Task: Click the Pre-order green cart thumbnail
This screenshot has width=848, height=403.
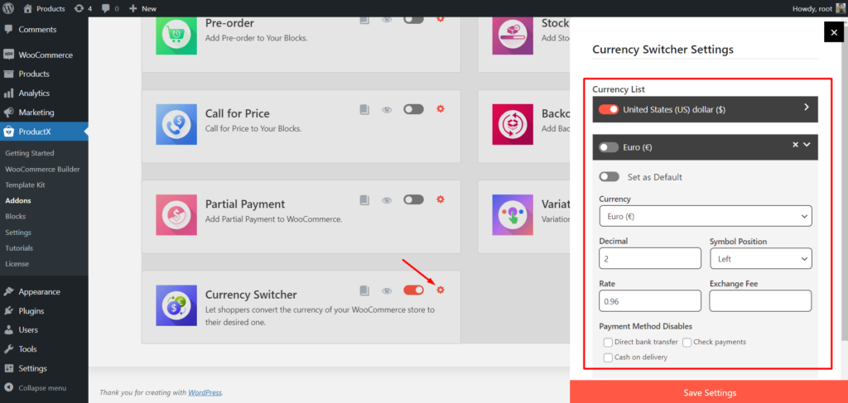Action: tap(176, 34)
